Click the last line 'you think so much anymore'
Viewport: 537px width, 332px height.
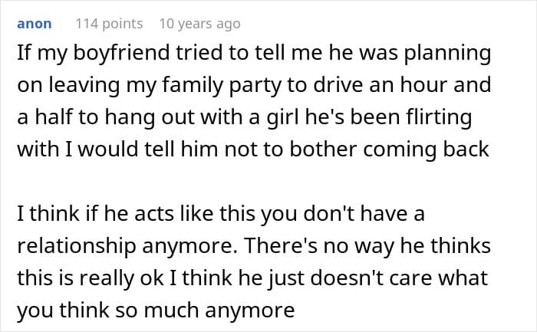pos(156,311)
